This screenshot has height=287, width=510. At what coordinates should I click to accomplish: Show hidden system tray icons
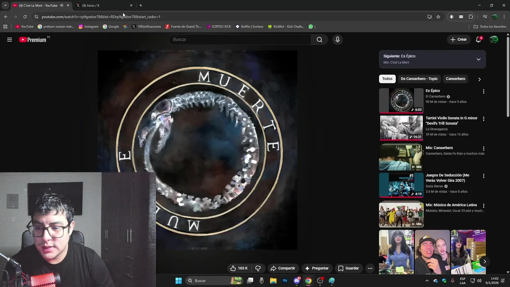[427, 281]
